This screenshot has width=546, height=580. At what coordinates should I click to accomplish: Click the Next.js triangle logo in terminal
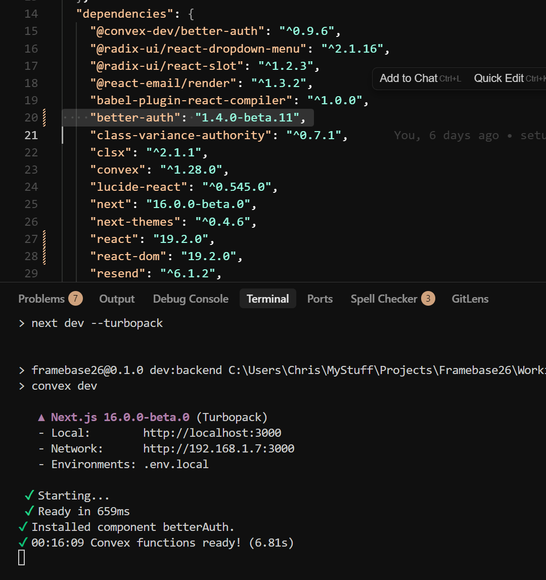point(41,418)
